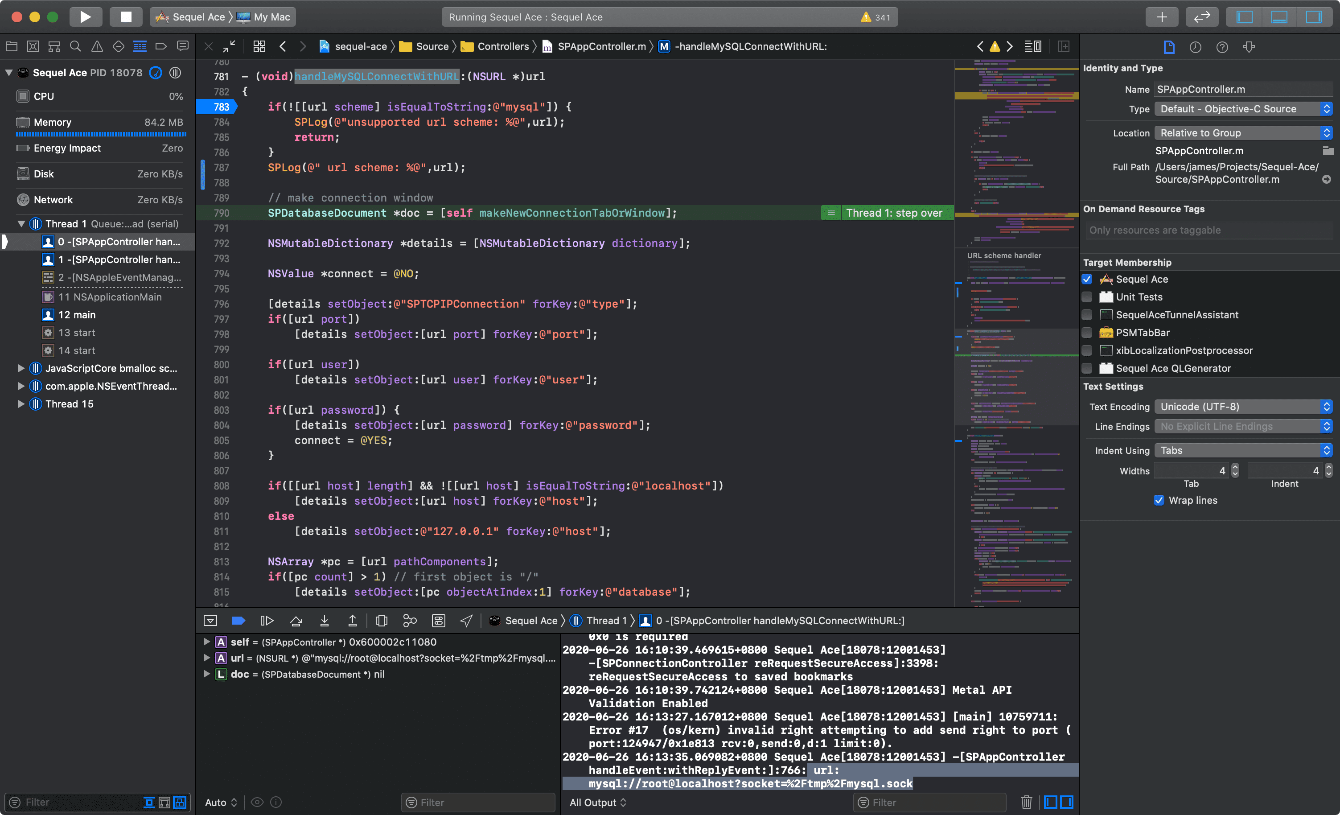Open the Find navigator
Image resolution: width=1340 pixels, height=815 pixels.
click(76, 46)
